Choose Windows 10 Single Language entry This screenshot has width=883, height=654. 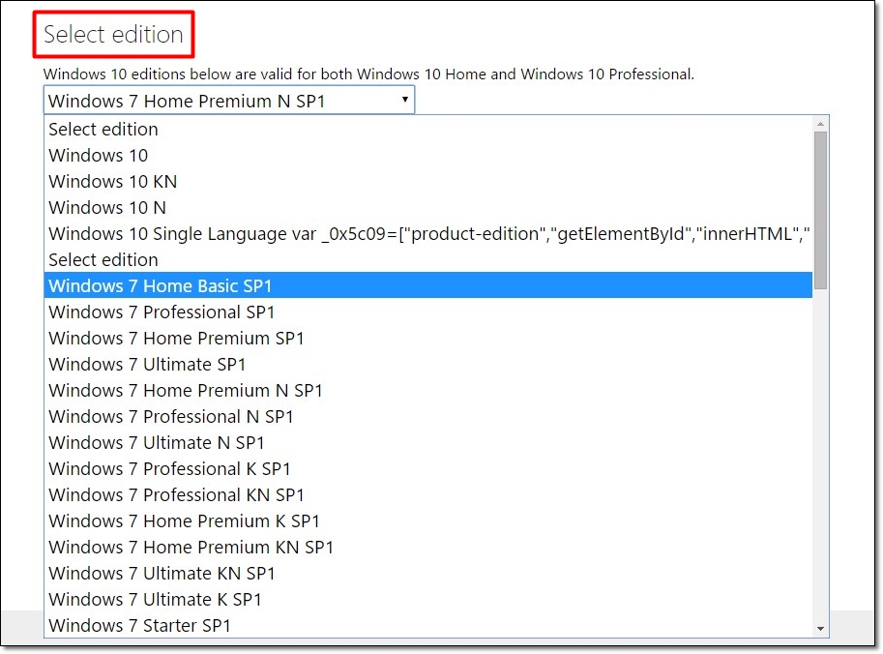(x=428, y=234)
